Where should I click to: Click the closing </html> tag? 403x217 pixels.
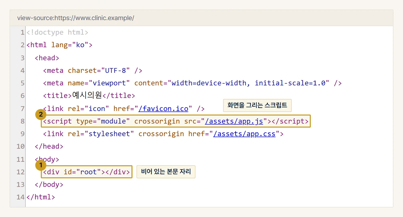41,197
